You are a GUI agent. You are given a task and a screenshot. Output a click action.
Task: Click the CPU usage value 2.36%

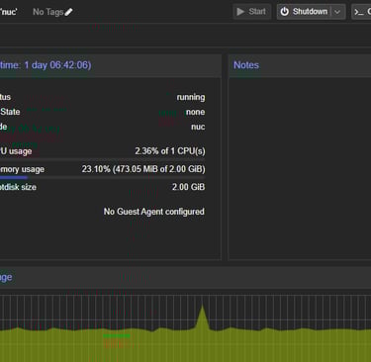pos(170,151)
